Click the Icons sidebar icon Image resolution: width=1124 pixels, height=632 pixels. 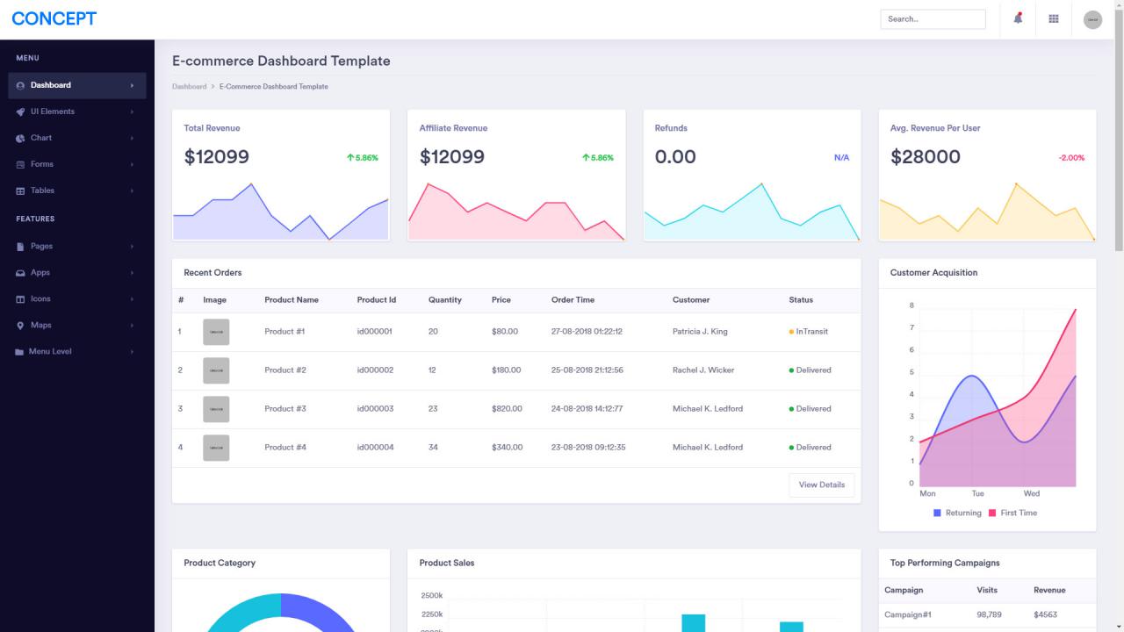tap(20, 299)
